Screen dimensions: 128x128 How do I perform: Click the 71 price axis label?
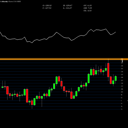point(122,109)
